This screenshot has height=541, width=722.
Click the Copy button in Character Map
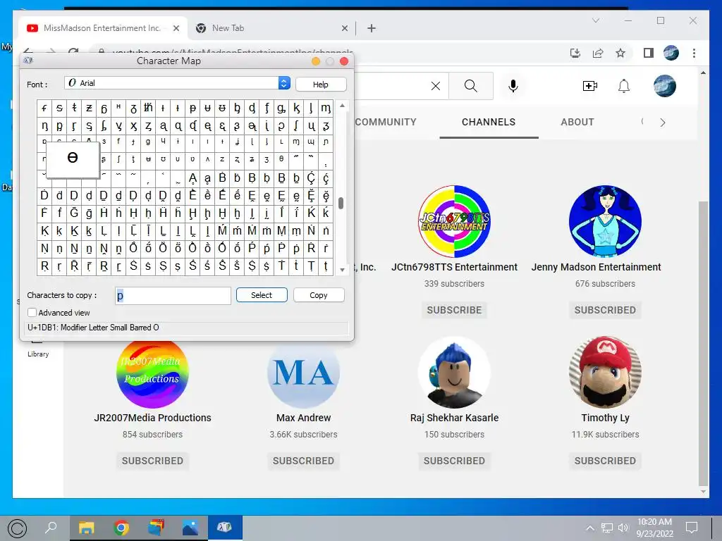click(319, 295)
